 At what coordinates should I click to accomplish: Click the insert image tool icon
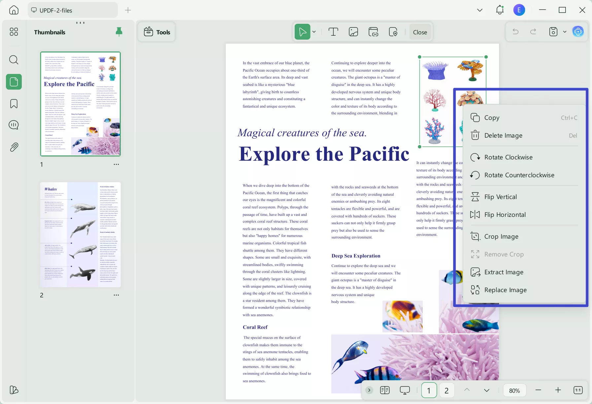[353, 32]
